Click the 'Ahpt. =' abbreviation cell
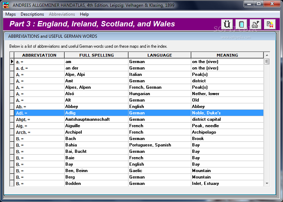Viewport: 283px width, 202px height. [39, 119]
